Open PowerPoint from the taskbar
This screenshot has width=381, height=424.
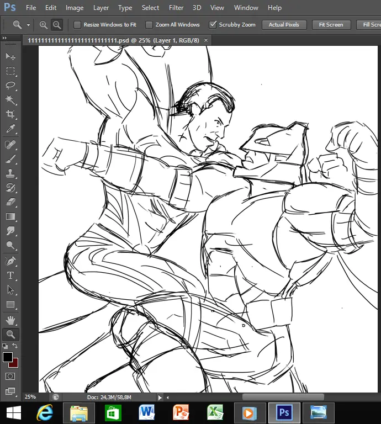coord(181,412)
